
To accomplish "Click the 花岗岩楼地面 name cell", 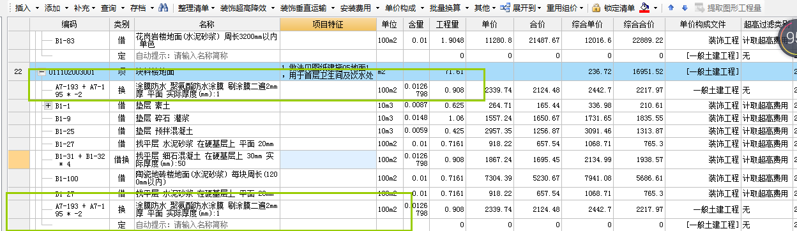I will (207, 41).
